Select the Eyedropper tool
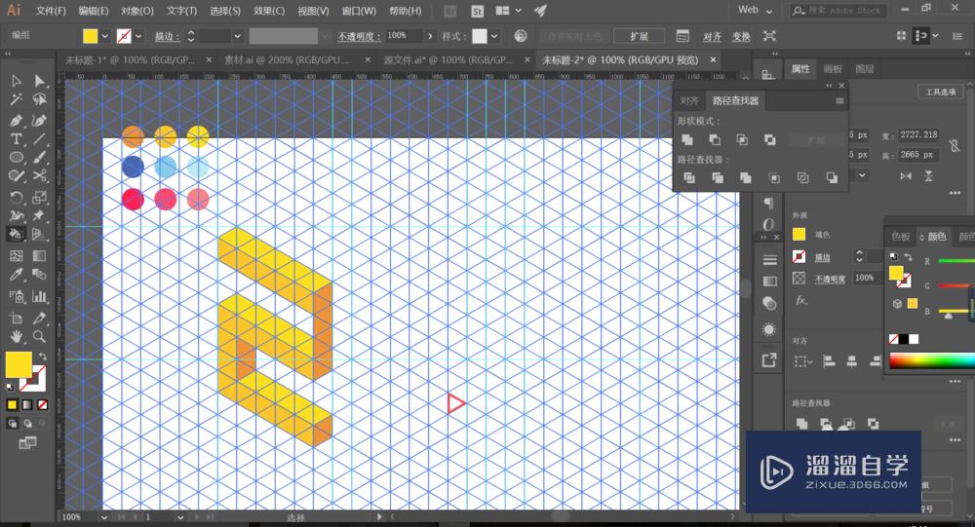Image resolution: width=975 pixels, height=527 pixels. [x=17, y=274]
